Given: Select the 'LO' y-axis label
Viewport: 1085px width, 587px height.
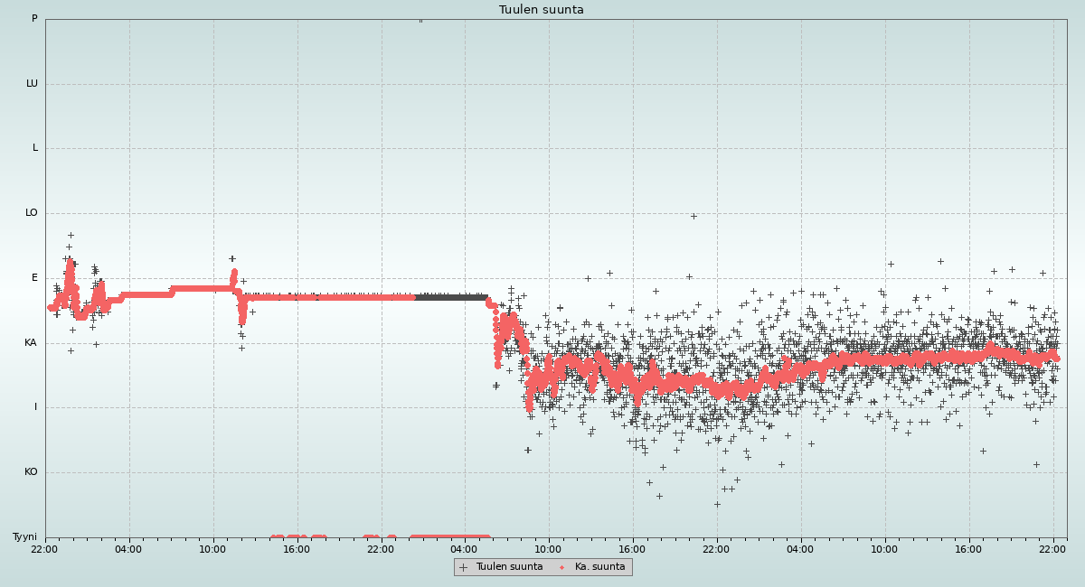Looking at the screenshot, I should click(32, 213).
